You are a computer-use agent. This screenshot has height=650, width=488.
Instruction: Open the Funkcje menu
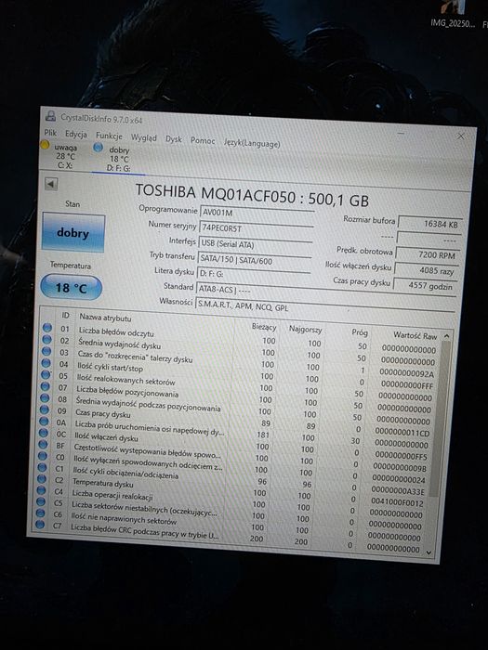point(109,136)
